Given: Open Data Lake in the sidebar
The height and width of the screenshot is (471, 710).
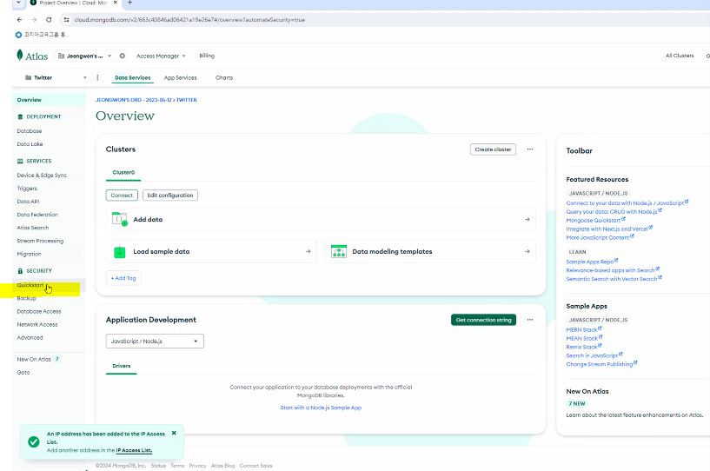Looking at the screenshot, I should (30, 144).
